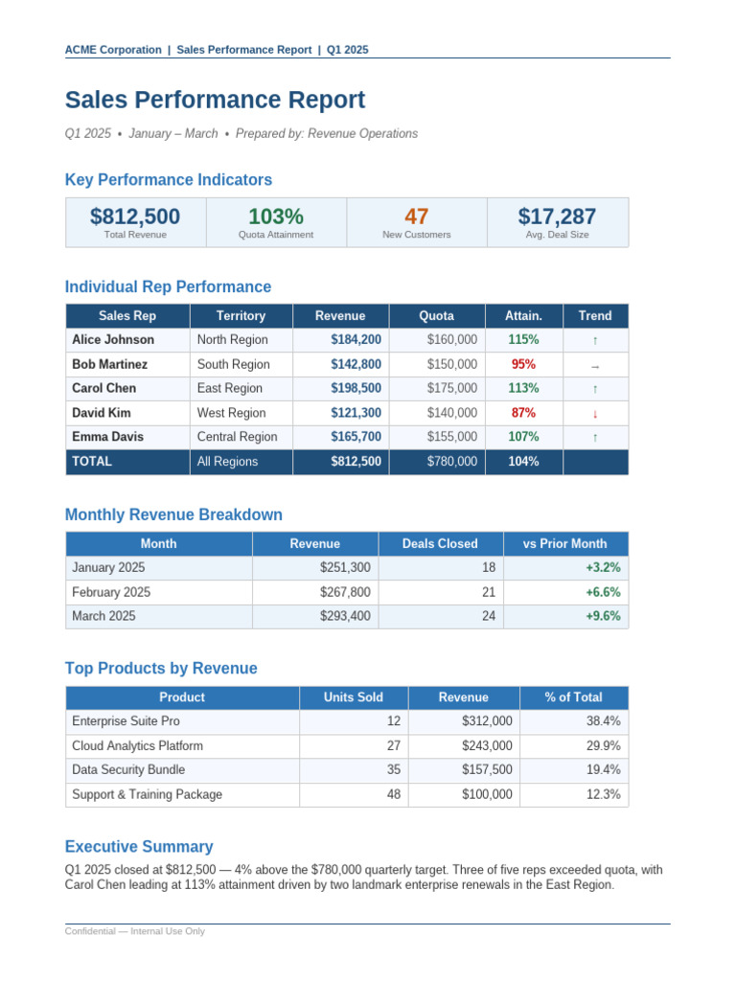Select the $812,500 Total Revenue KPI value
Screen dimensions: 736x981
[135, 217]
